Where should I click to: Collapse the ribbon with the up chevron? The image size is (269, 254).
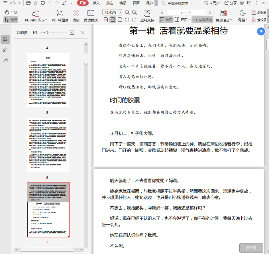(x=264, y=3)
